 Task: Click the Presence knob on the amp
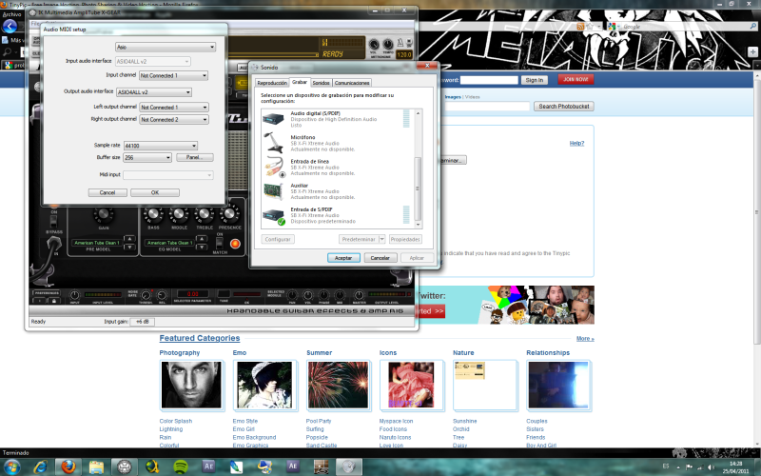point(229,213)
